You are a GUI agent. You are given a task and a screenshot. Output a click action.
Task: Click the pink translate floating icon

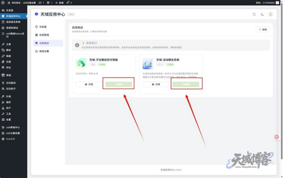pyautogui.click(x=277, y=137)
